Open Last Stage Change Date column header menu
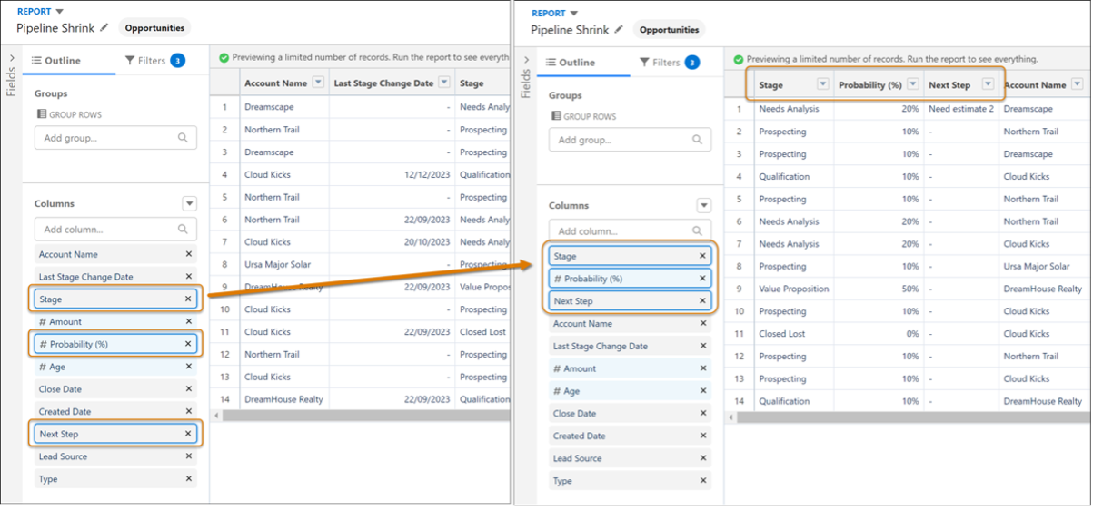Image resolution: width=1093 pixels, height=510 pixels. point(443,83)
